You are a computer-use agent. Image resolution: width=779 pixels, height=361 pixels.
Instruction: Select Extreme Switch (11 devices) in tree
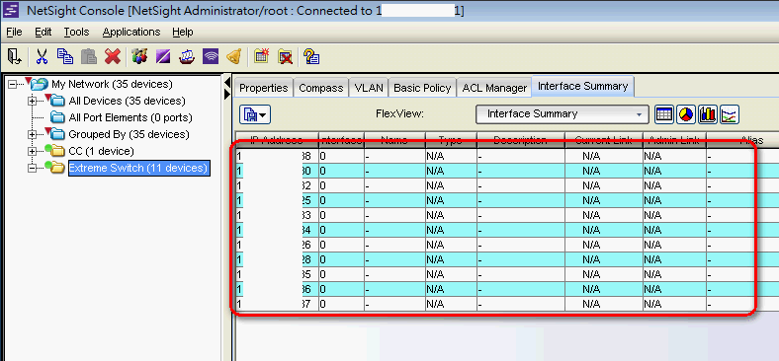[138, 168]
